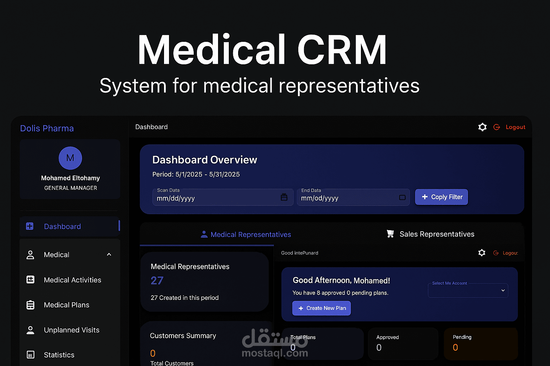Screen dimensions: 550x366
Task: Click the Medical Plans clipboard icon
Action: click(x=30, y=305)
